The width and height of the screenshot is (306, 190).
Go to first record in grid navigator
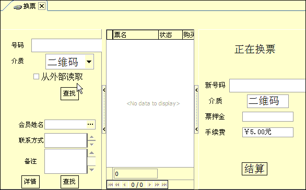click(x=110, y=185)
